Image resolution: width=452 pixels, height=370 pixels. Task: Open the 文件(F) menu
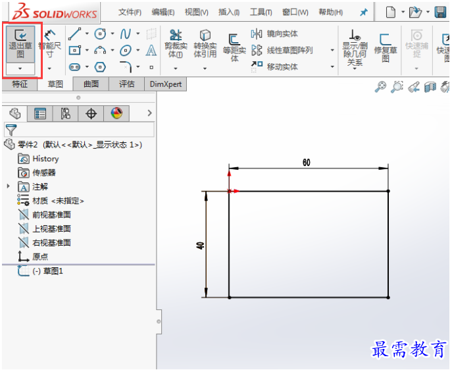coord(130,12)
